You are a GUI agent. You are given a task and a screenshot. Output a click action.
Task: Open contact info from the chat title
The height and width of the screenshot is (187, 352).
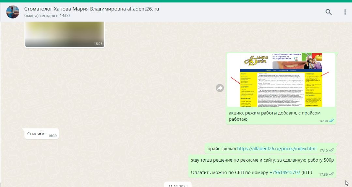[92, 9]
